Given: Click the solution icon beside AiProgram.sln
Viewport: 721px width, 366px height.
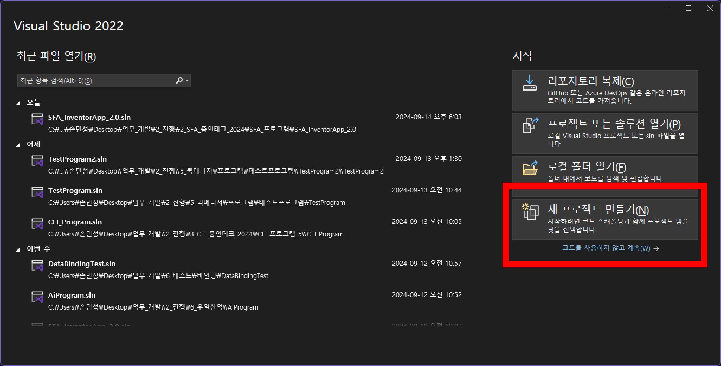Looking at the screenshot, I should [x=37, y=297].
